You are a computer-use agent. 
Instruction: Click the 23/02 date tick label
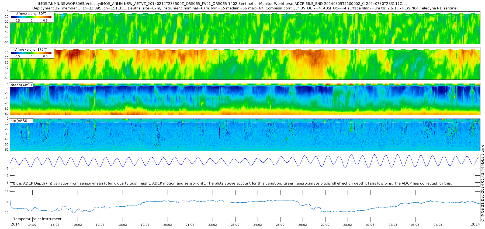click(235, 225)
